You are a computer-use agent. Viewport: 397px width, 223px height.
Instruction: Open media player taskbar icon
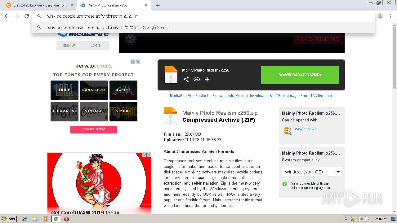coord(46,219)
